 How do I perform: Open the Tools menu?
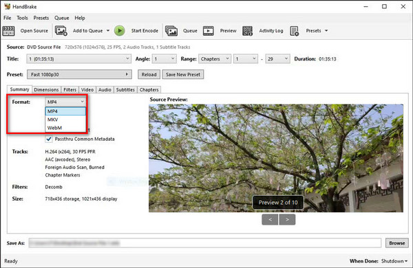22,18
